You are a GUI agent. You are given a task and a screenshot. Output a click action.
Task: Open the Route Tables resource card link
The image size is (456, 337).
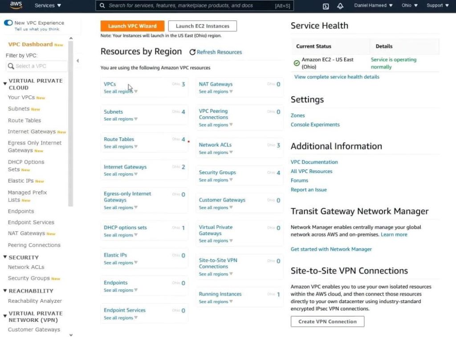[119, 139]
